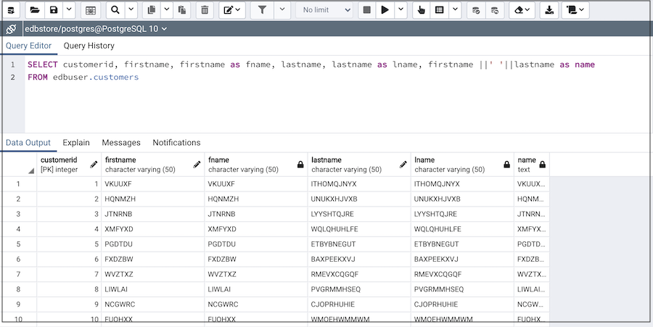The height and width of the screenshot is (327, 653).
Task: Select the Explain tab
Action: (76, 143)
